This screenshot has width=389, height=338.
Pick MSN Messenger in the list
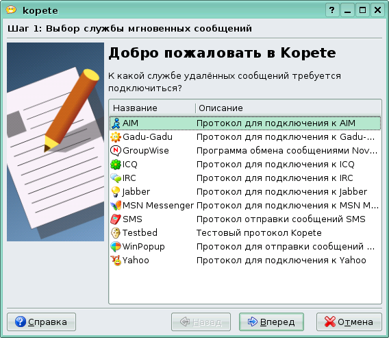point(158,206)
